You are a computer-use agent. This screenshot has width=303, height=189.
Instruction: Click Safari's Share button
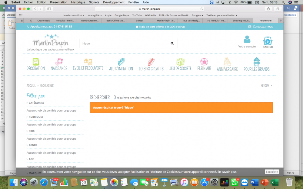[268, 9]
